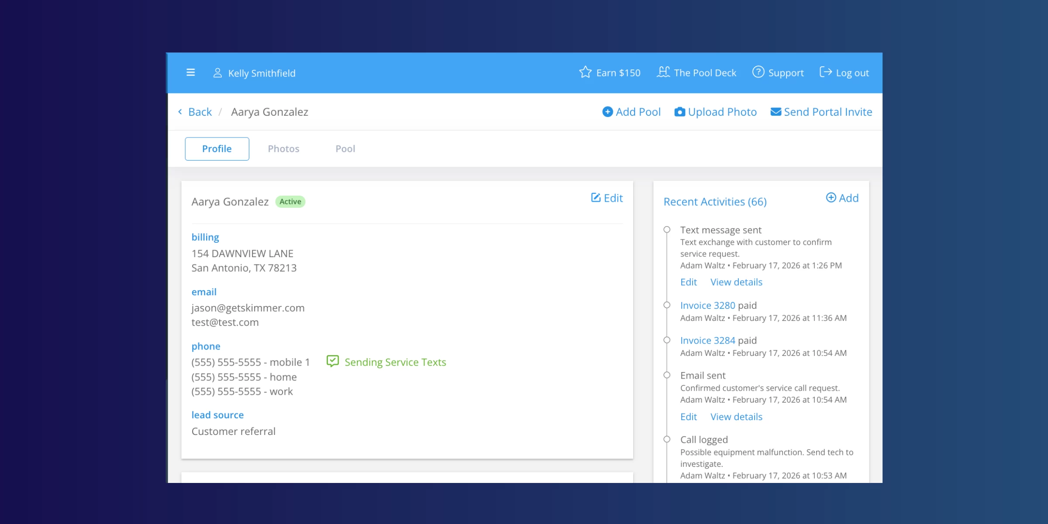Click the Kelly Smithfield user icon
The width and height of the screenshot is (1048, 524).
(217, 72)
